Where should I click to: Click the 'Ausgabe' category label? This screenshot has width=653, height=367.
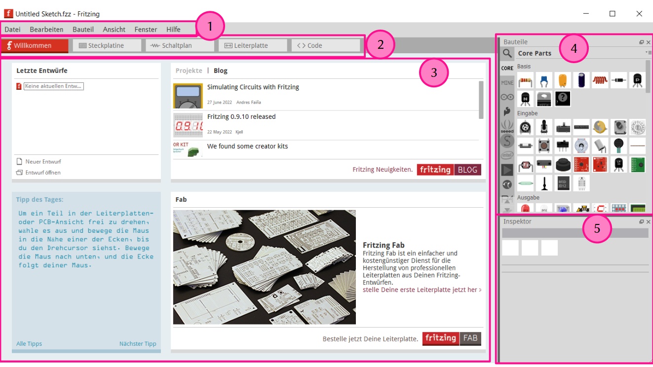[x=528, y=197]
